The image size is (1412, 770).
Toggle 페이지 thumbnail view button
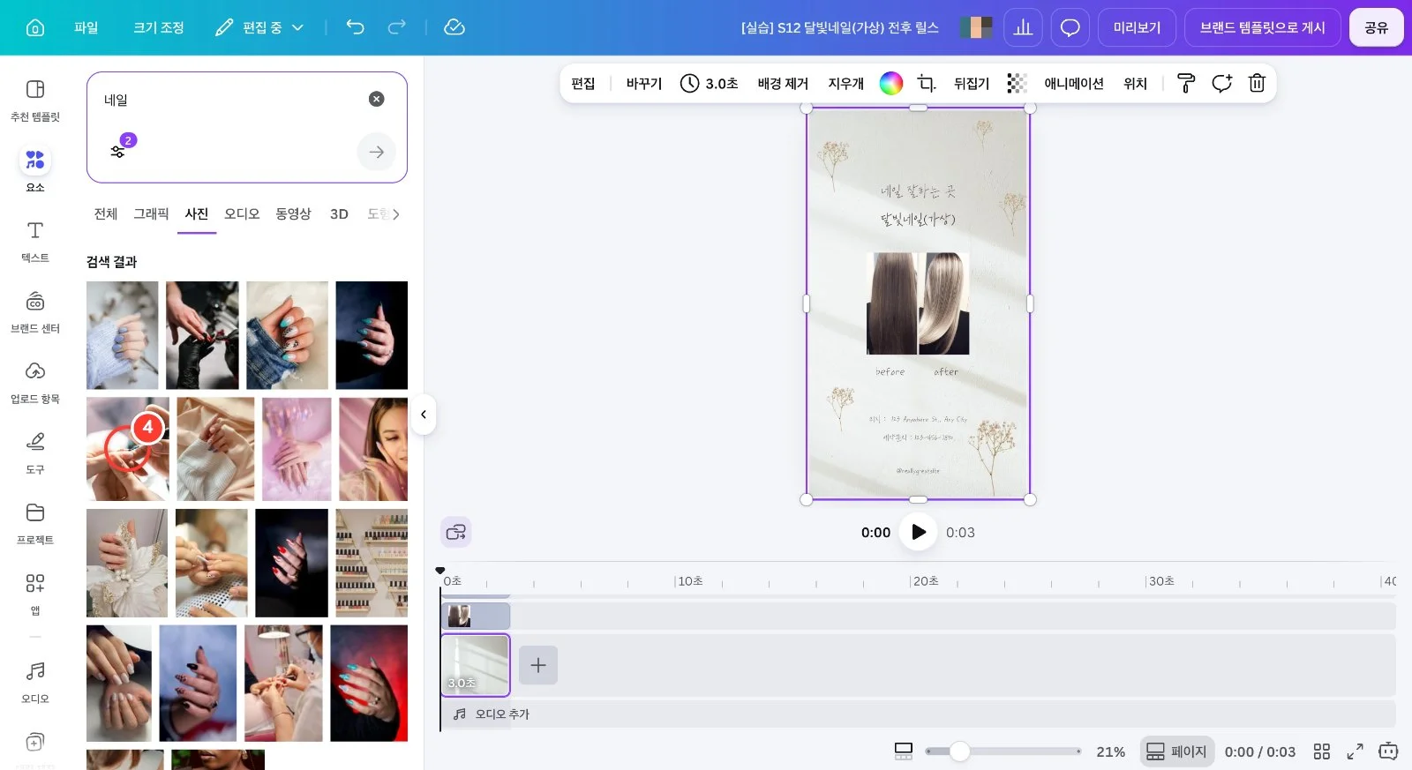click(1177, 751)
